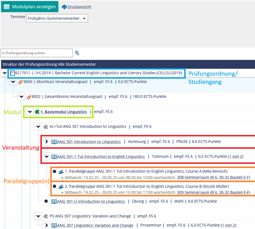Image resolution: width=255 pixels, height=229 pixels.
Task: Click 'Struktur der Prüfungsordnung Alle Studiensemester' header
Action: (49, 64)
